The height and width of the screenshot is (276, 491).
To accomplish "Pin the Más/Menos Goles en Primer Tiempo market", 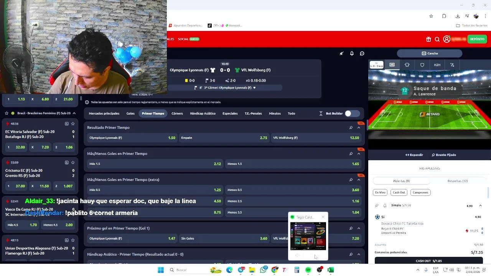I will pos(351,154).
